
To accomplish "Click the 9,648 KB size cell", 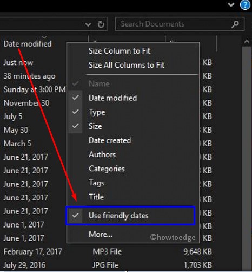I will tap(197, 251).
